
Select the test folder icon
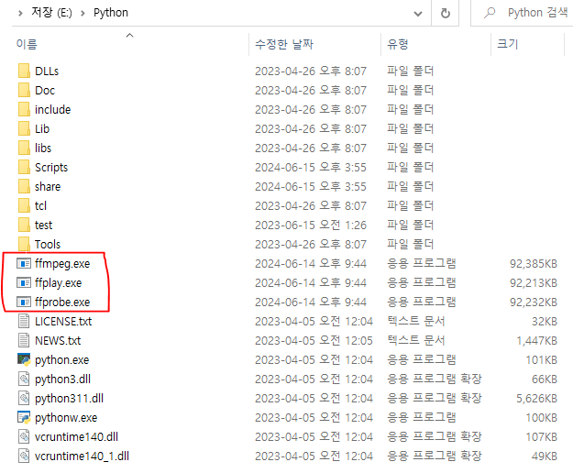coord(24,225)
